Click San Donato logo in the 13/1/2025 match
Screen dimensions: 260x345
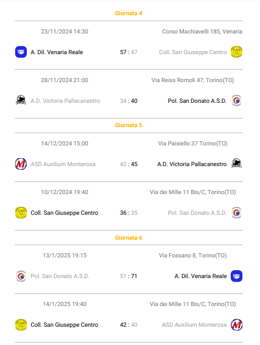click(x=21, y=276)
